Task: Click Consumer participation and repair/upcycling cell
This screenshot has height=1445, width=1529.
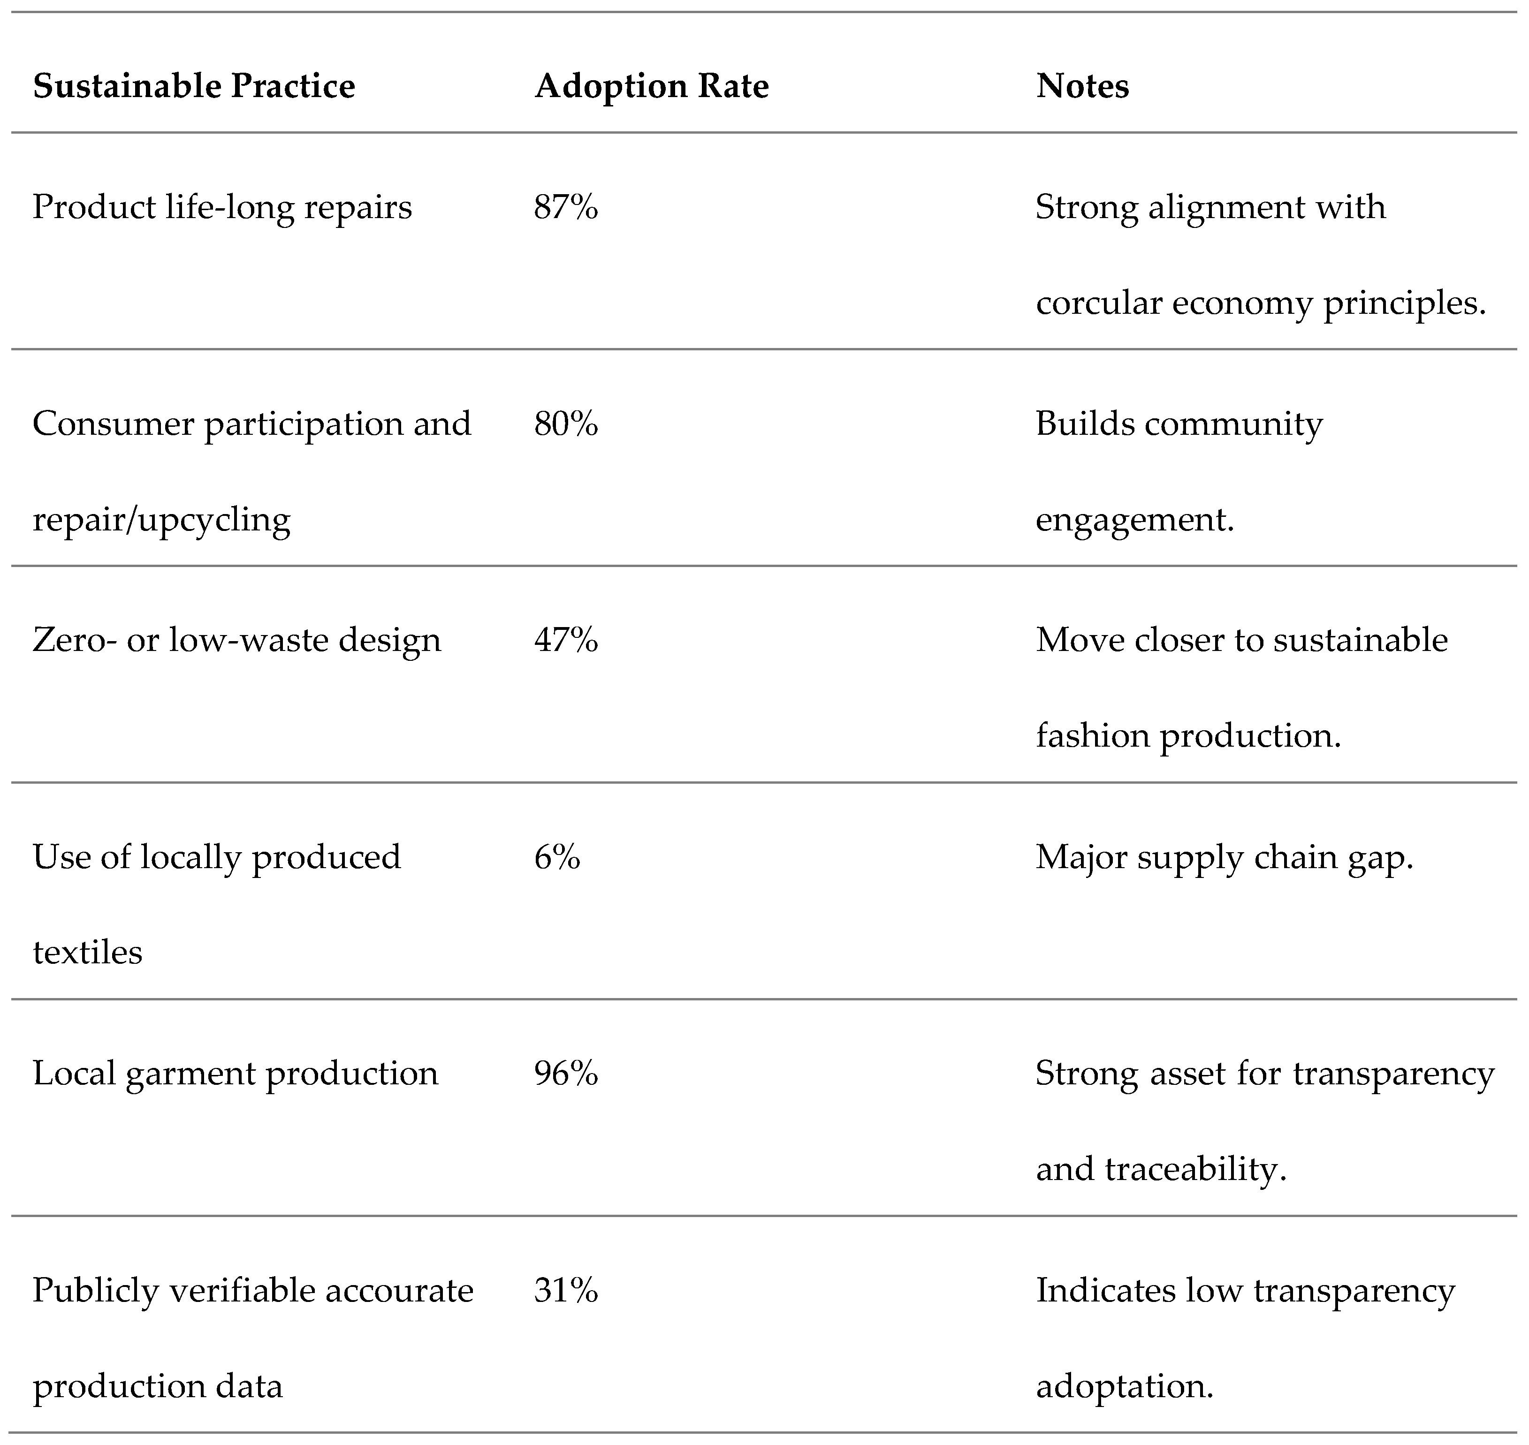Action: click(x=251, y=470)
